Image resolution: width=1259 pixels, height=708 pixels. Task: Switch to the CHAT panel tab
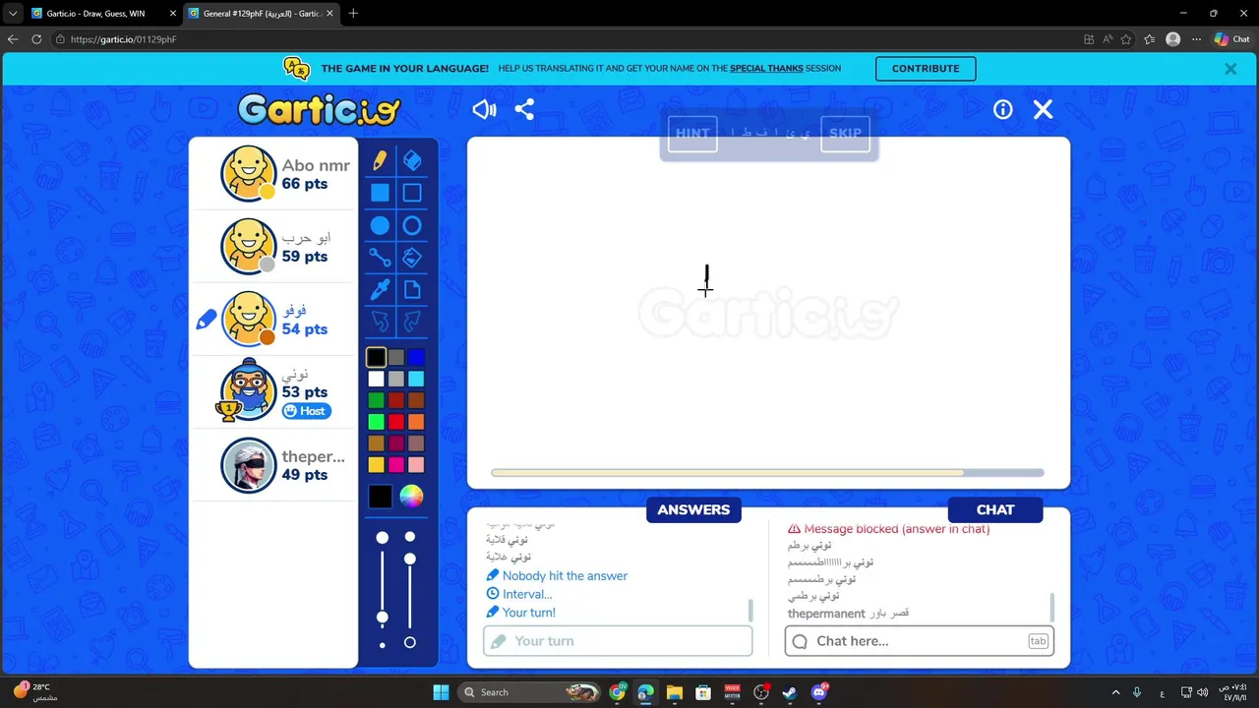point(995,509)
